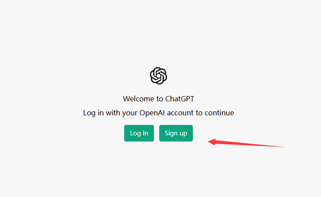Click the red arrow annotation's arrowhead
The width and height of the screenshot is (321, 197).
click(x=212, y=142)
